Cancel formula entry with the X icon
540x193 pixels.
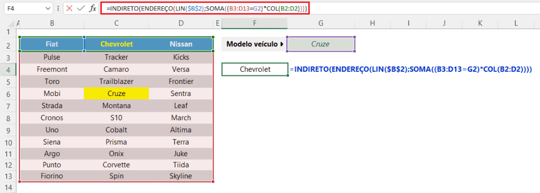pyautogui.click(x=69, y=8)
